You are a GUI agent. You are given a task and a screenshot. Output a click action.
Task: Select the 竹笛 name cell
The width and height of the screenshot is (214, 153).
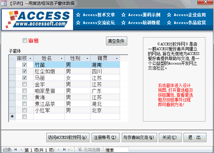tap(49, 65)
